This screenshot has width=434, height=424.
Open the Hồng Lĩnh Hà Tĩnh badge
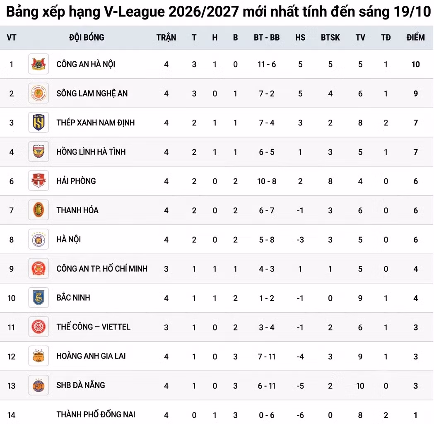(39, 152)
